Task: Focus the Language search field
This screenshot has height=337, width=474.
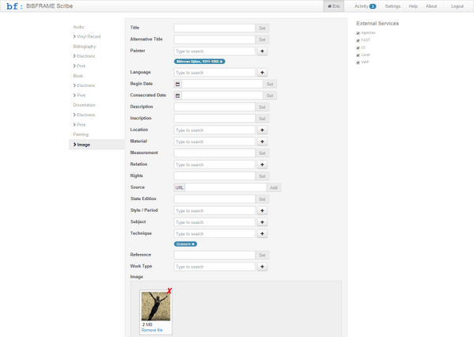Action: [x=214, y=73]
